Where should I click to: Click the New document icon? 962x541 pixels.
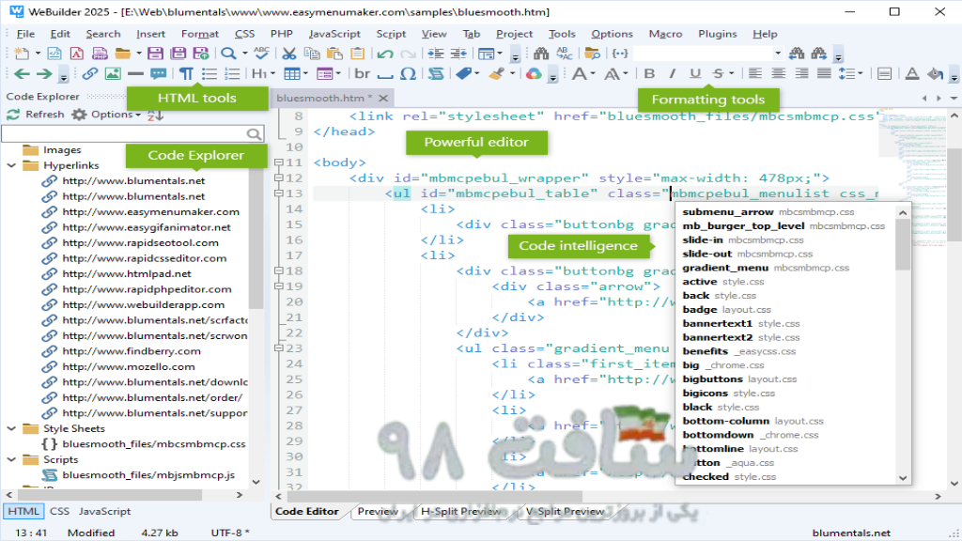[22, 54]
